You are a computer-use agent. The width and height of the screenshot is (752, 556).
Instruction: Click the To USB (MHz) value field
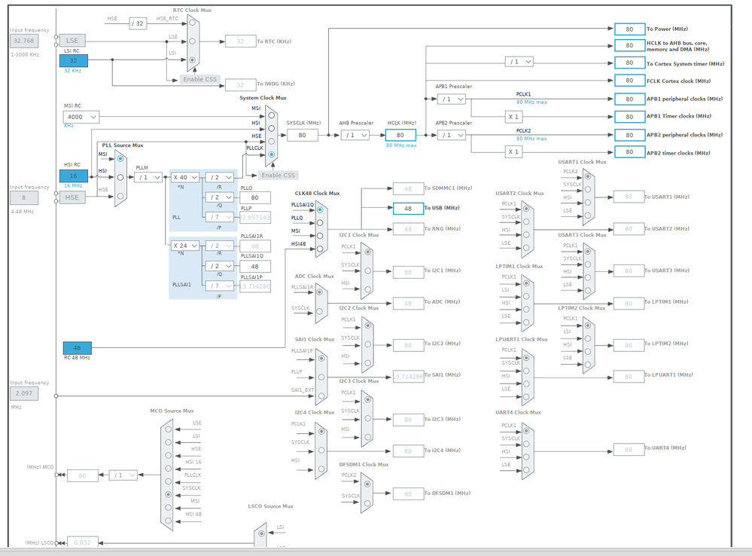point(408,209)
